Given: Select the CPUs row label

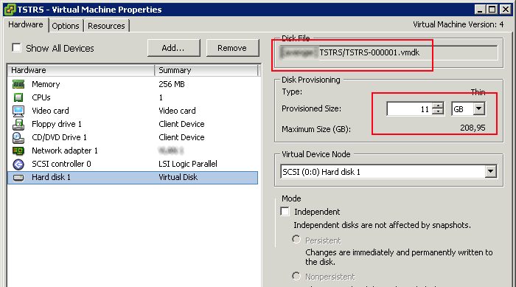Looking at the screenshot, I should [41, 97].
